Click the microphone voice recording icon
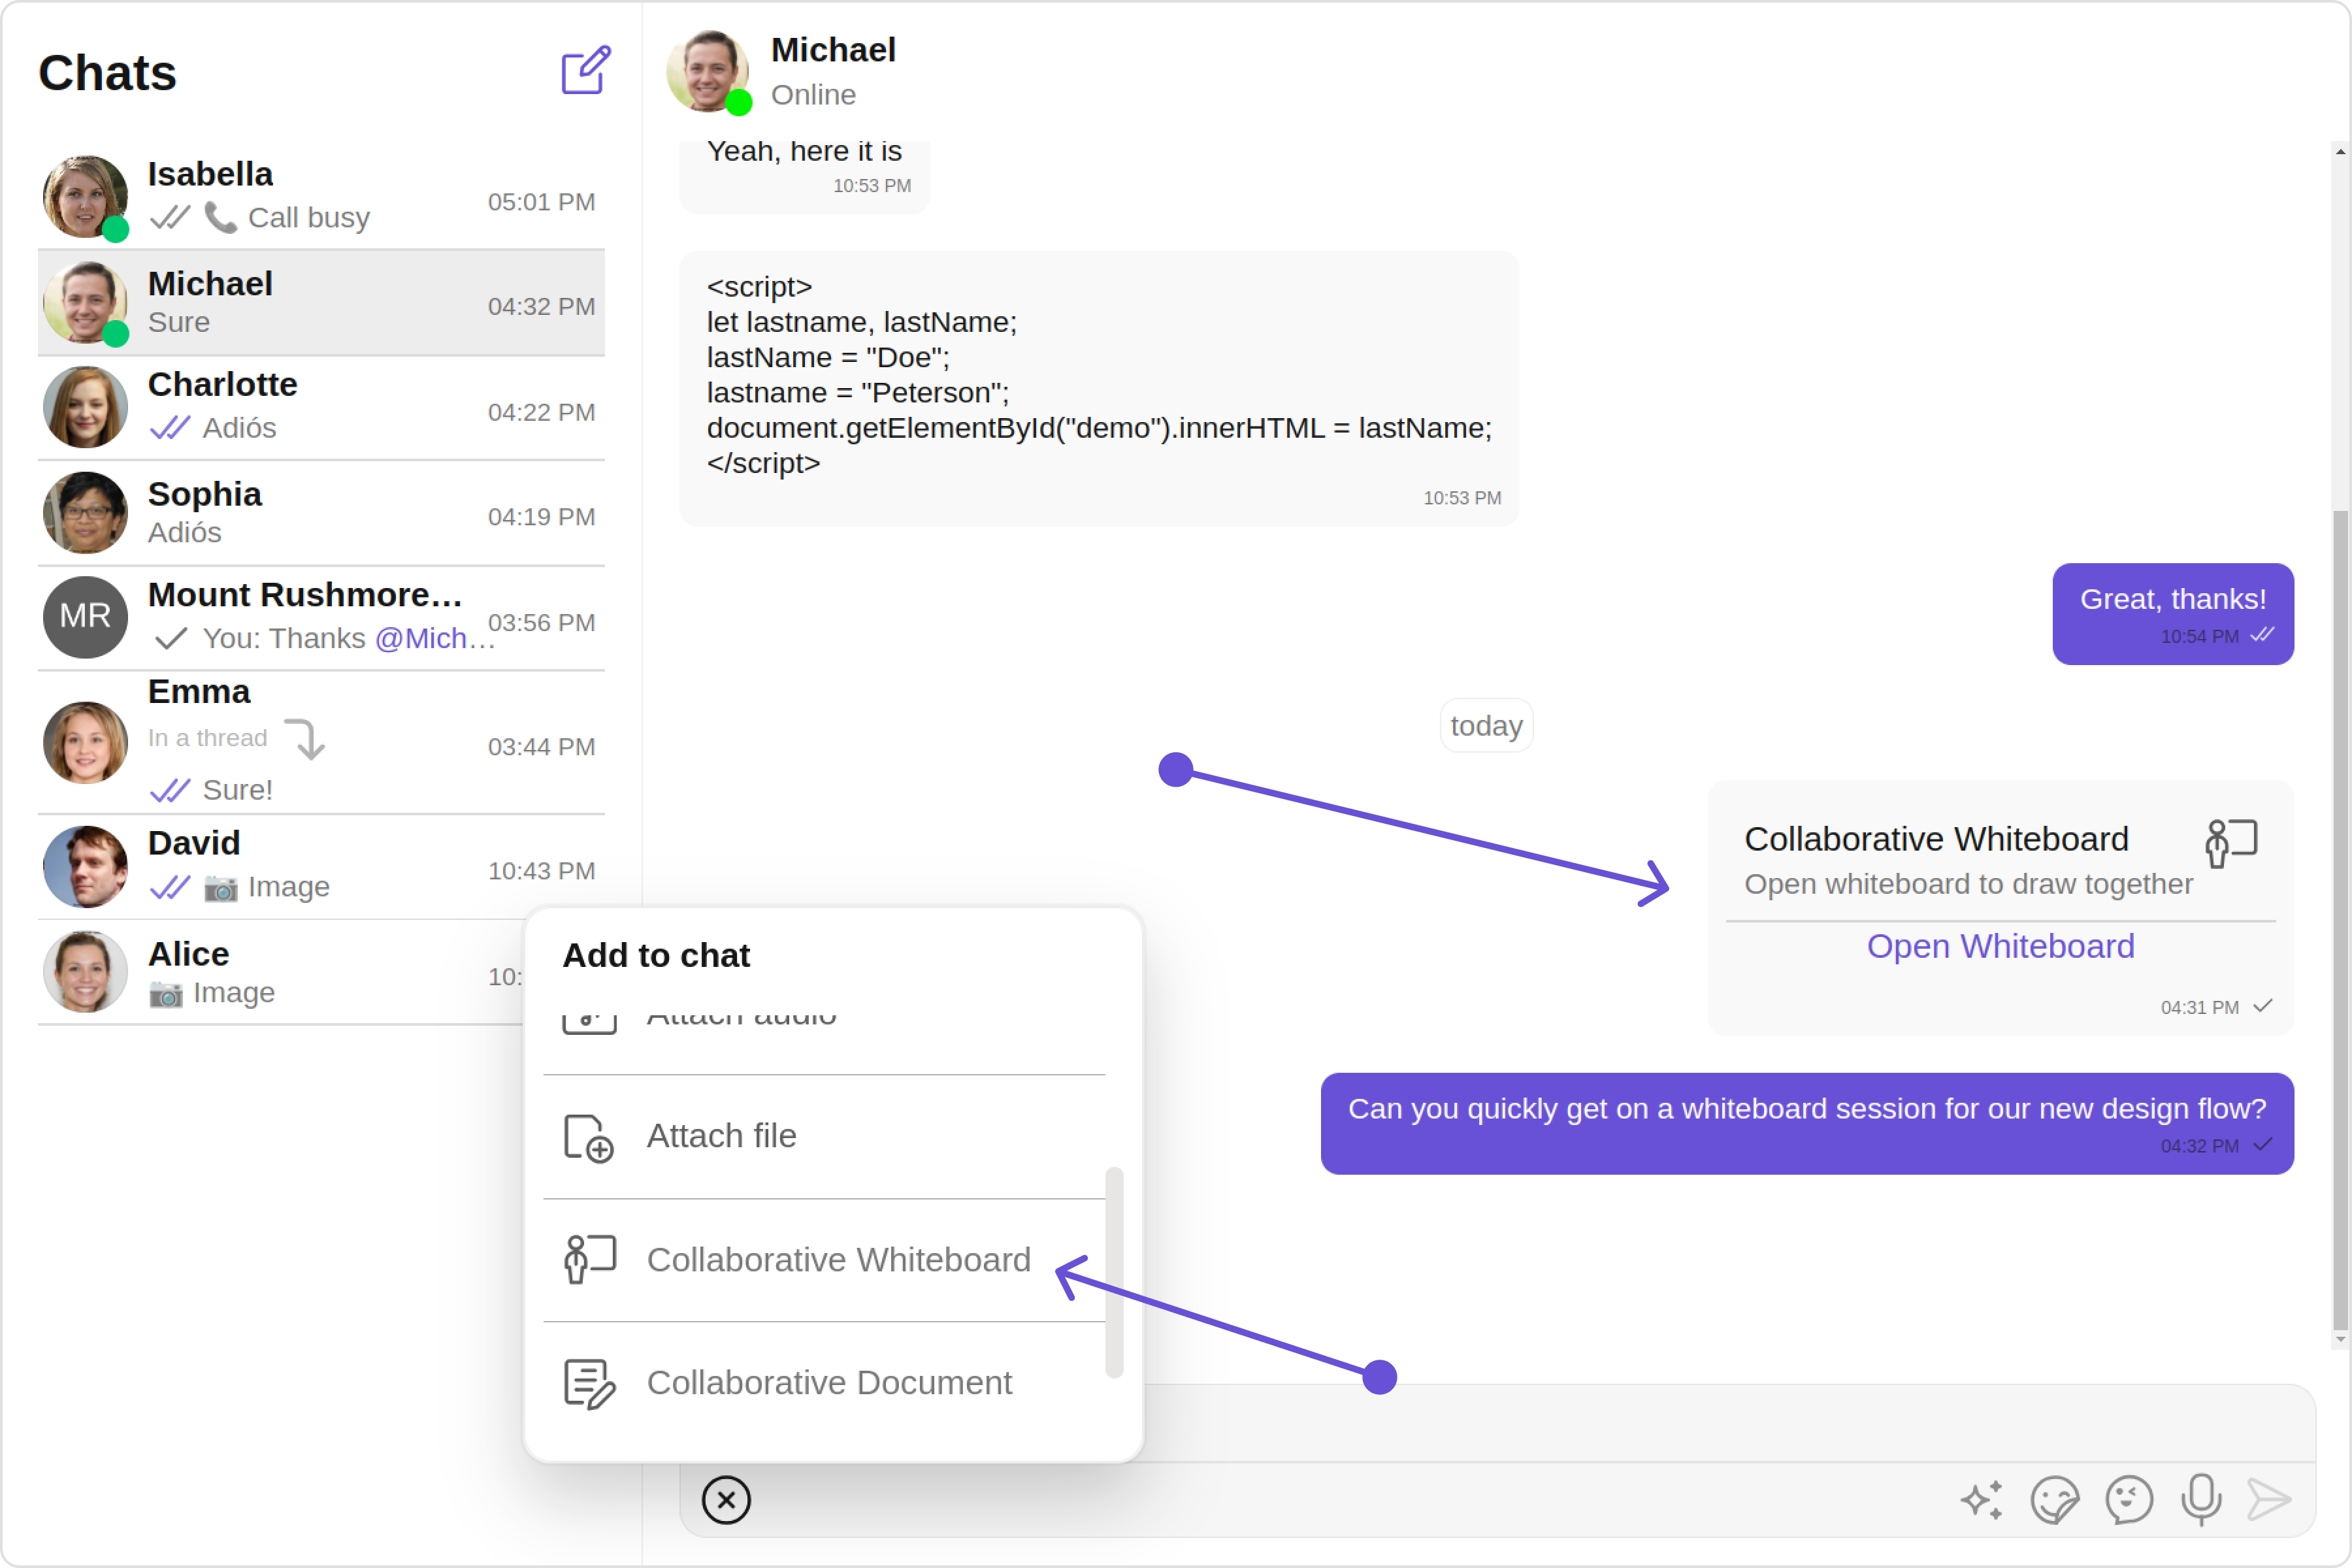 2201,1499
